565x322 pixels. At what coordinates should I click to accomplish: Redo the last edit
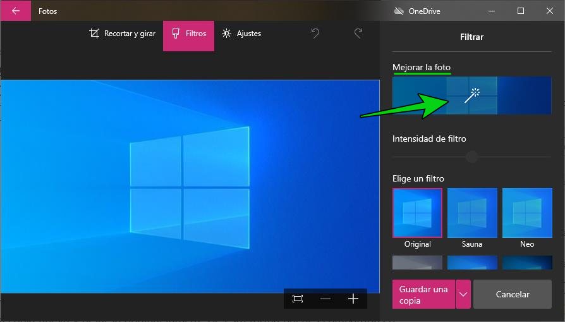[358, 34]
